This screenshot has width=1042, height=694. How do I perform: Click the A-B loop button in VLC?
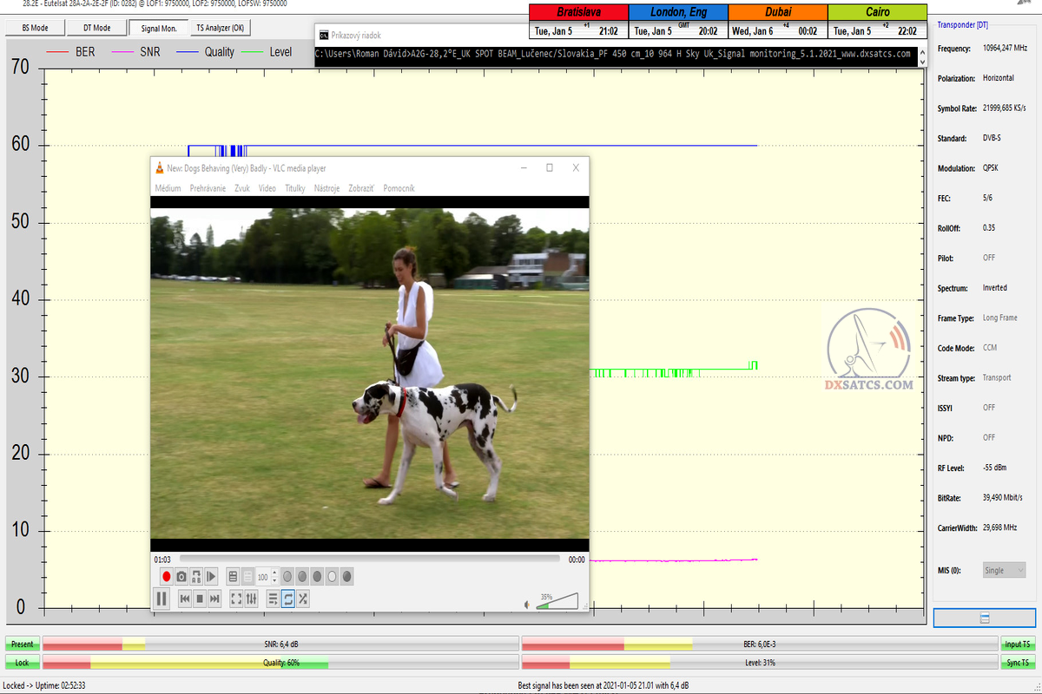coord(197,576)
